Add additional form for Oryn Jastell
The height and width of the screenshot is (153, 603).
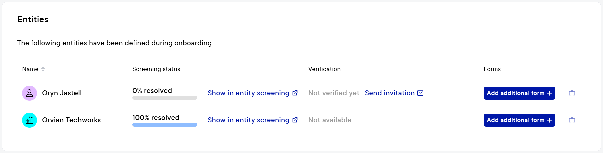[x=519, y=93]
